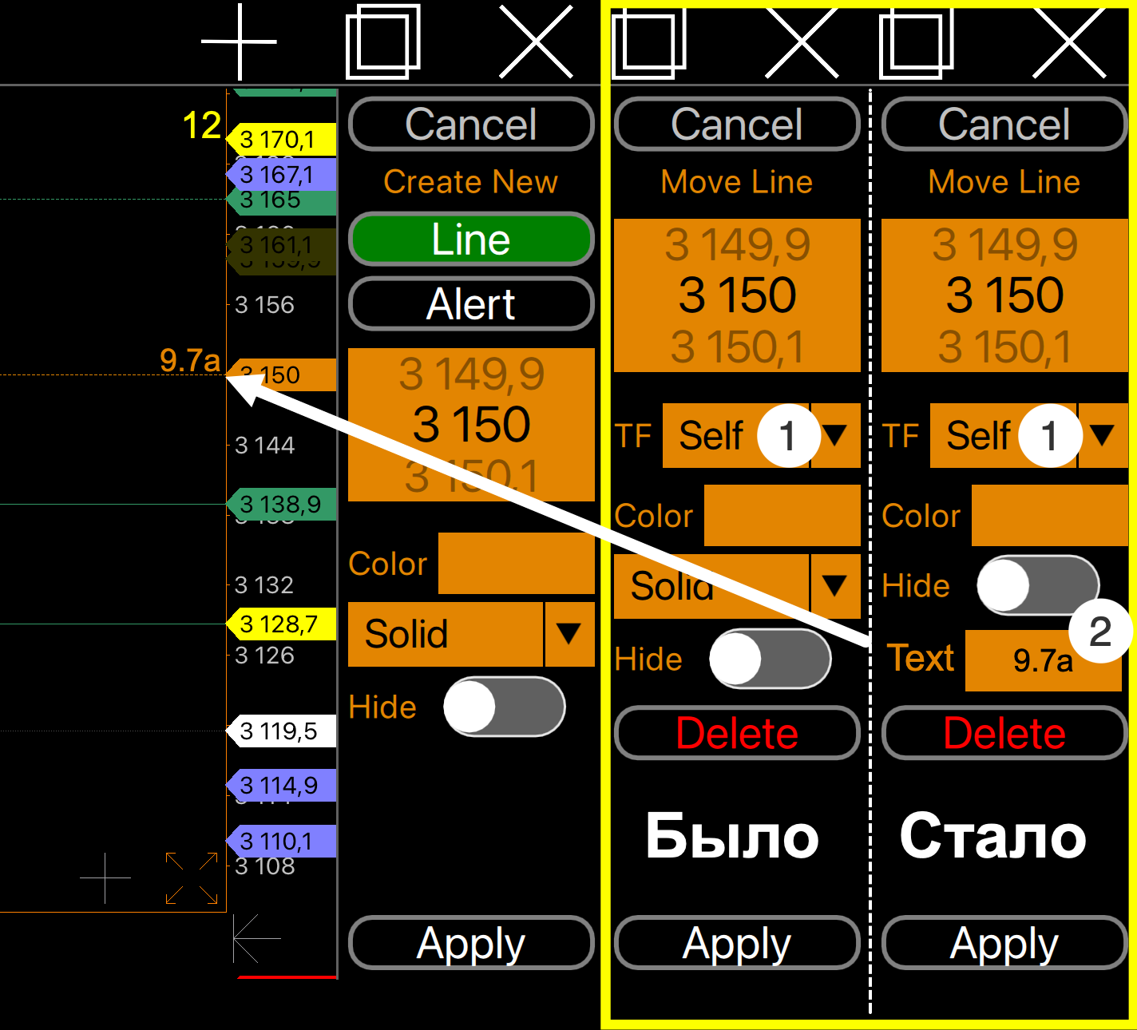Screen dimensions: 1137x1030
Task: Click the X icon above the Стало panel
Action: (x=1070, y=43)
